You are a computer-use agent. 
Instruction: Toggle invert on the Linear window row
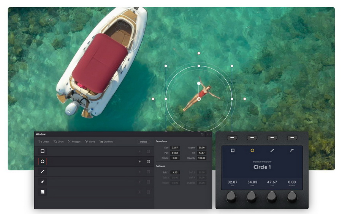coord(139,151)
